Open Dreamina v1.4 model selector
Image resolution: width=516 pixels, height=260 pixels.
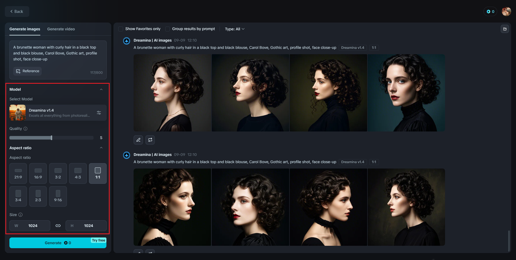[58, 113]
